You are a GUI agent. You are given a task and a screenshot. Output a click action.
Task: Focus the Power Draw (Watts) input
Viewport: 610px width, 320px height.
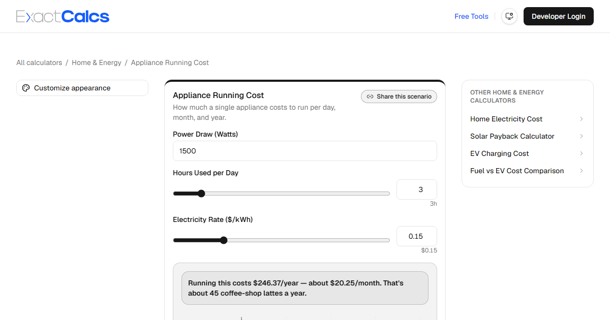point(305,151)
